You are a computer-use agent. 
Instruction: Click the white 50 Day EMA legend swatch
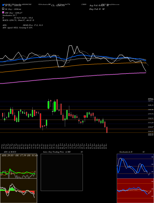click(3, 9)
